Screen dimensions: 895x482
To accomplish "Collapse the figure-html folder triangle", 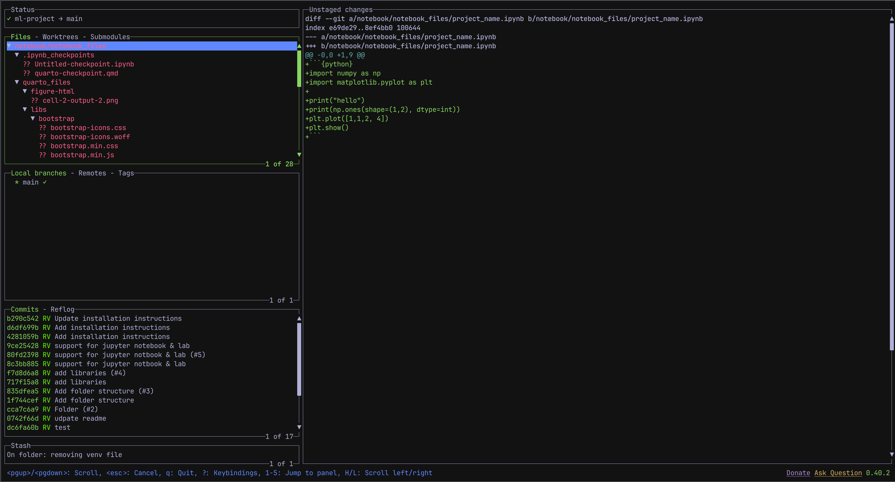I will 25,91.
